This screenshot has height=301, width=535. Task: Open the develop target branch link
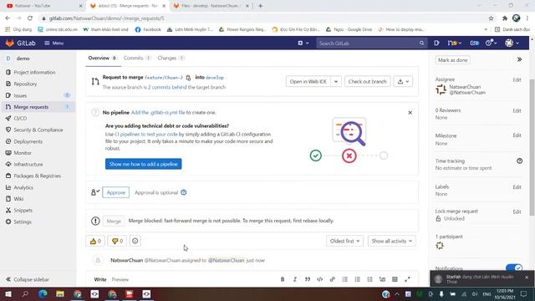click(215, 78)
